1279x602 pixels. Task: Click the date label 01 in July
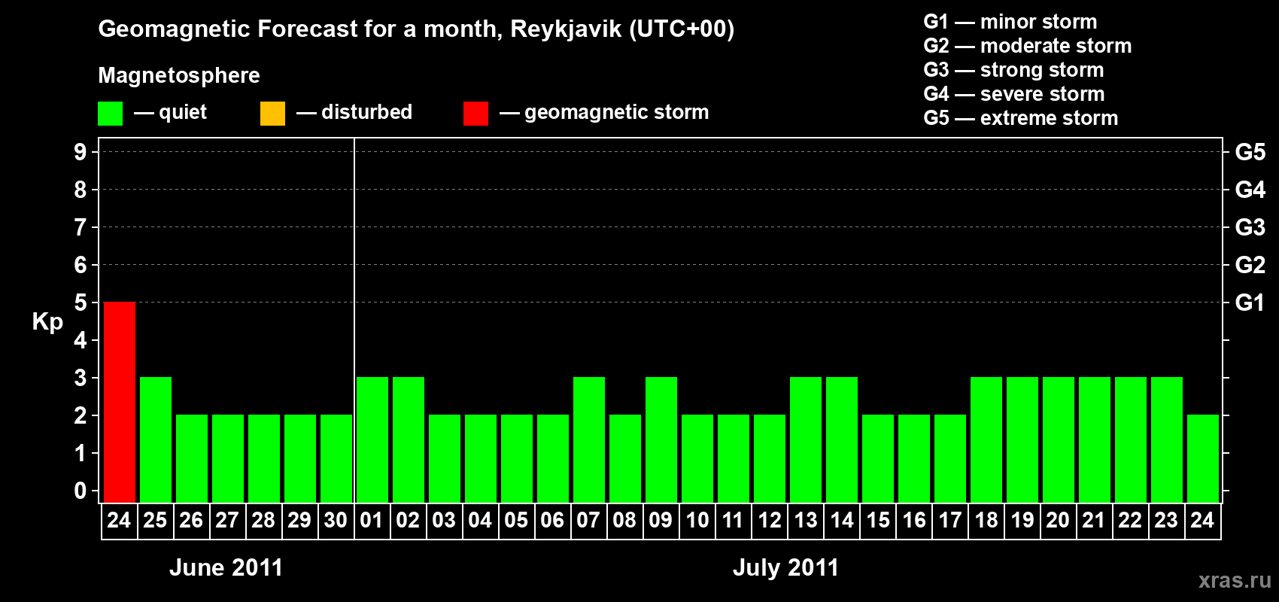point(372,520)
